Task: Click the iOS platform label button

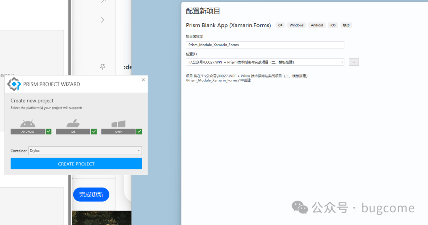Action: (x=73, y=131)
